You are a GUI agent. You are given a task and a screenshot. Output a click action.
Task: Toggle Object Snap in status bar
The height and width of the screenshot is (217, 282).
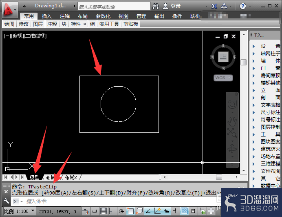pos(130,211)
